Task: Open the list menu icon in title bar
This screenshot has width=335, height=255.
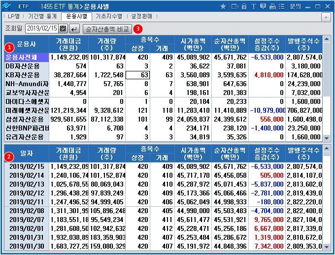Action: tap(281, 6)
